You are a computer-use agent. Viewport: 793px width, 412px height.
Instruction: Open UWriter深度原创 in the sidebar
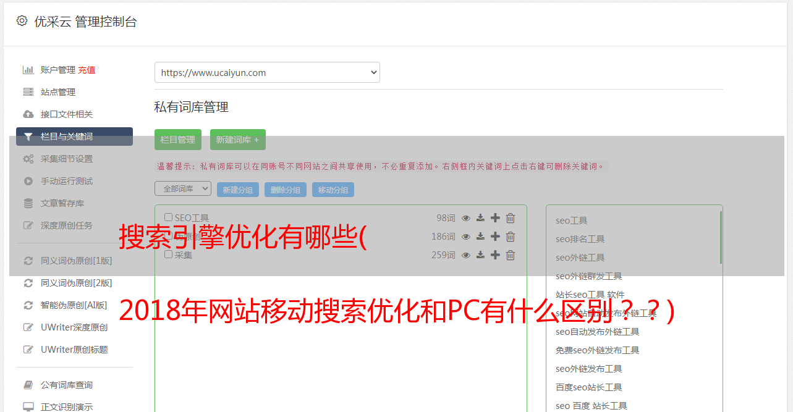[x=74, y=327]
